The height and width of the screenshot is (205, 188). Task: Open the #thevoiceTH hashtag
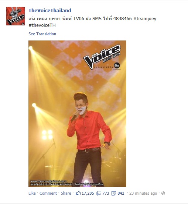pyautogui.click(x=42, y=25)
